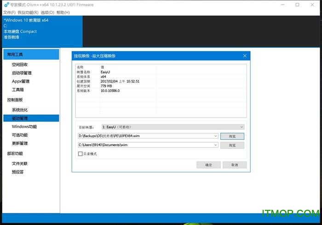Screen dimensions: 322x225
Task: Expand the 目标映像 EasyU dropdown
Action: tap(173, 127)
